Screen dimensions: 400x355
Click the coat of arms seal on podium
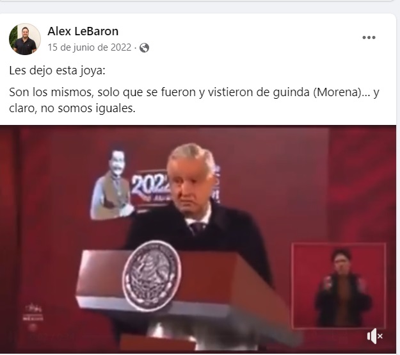[152, 276]
